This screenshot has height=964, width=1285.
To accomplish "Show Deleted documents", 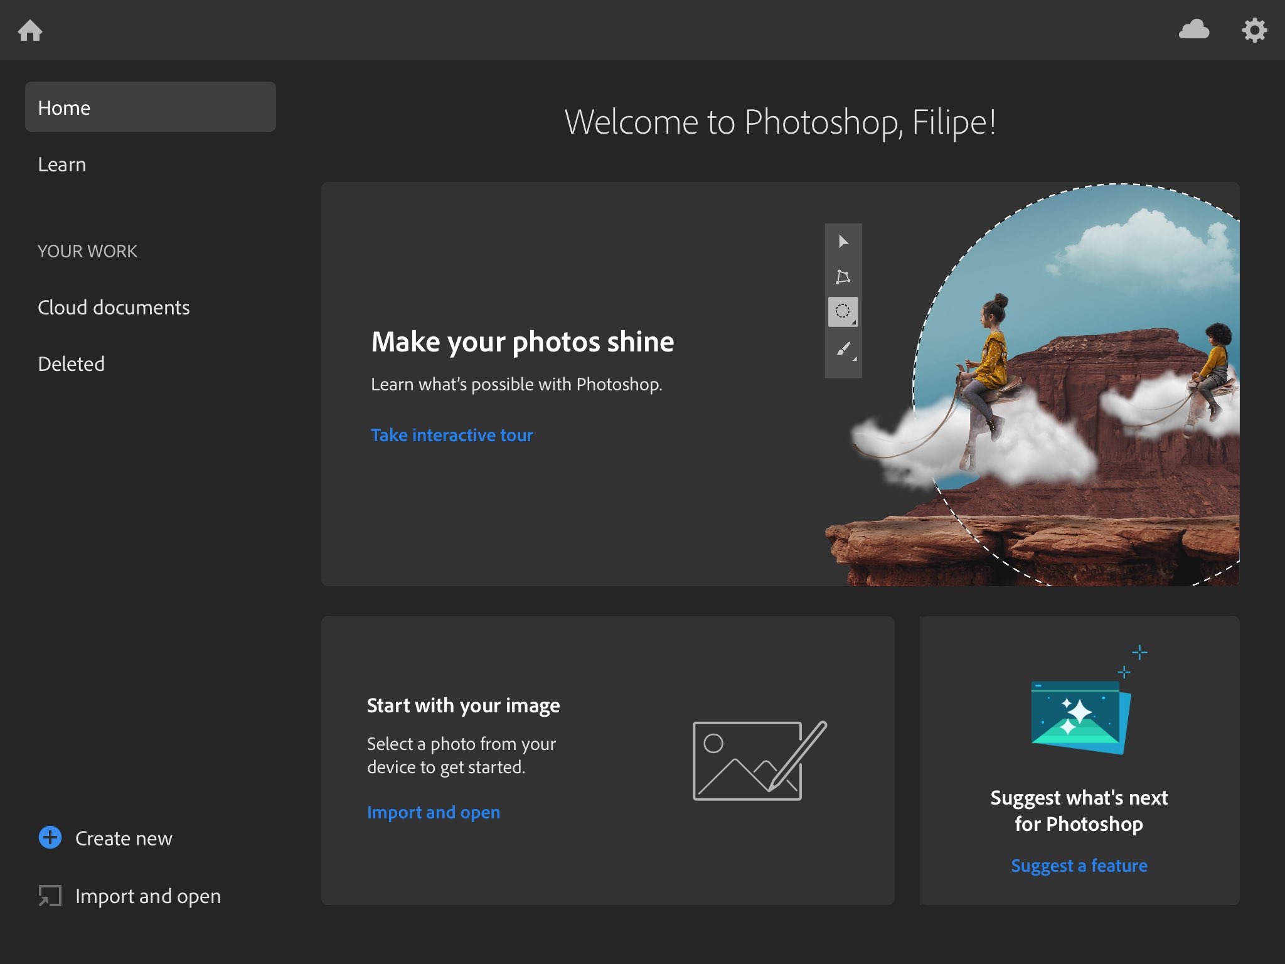I will [71, 364].
